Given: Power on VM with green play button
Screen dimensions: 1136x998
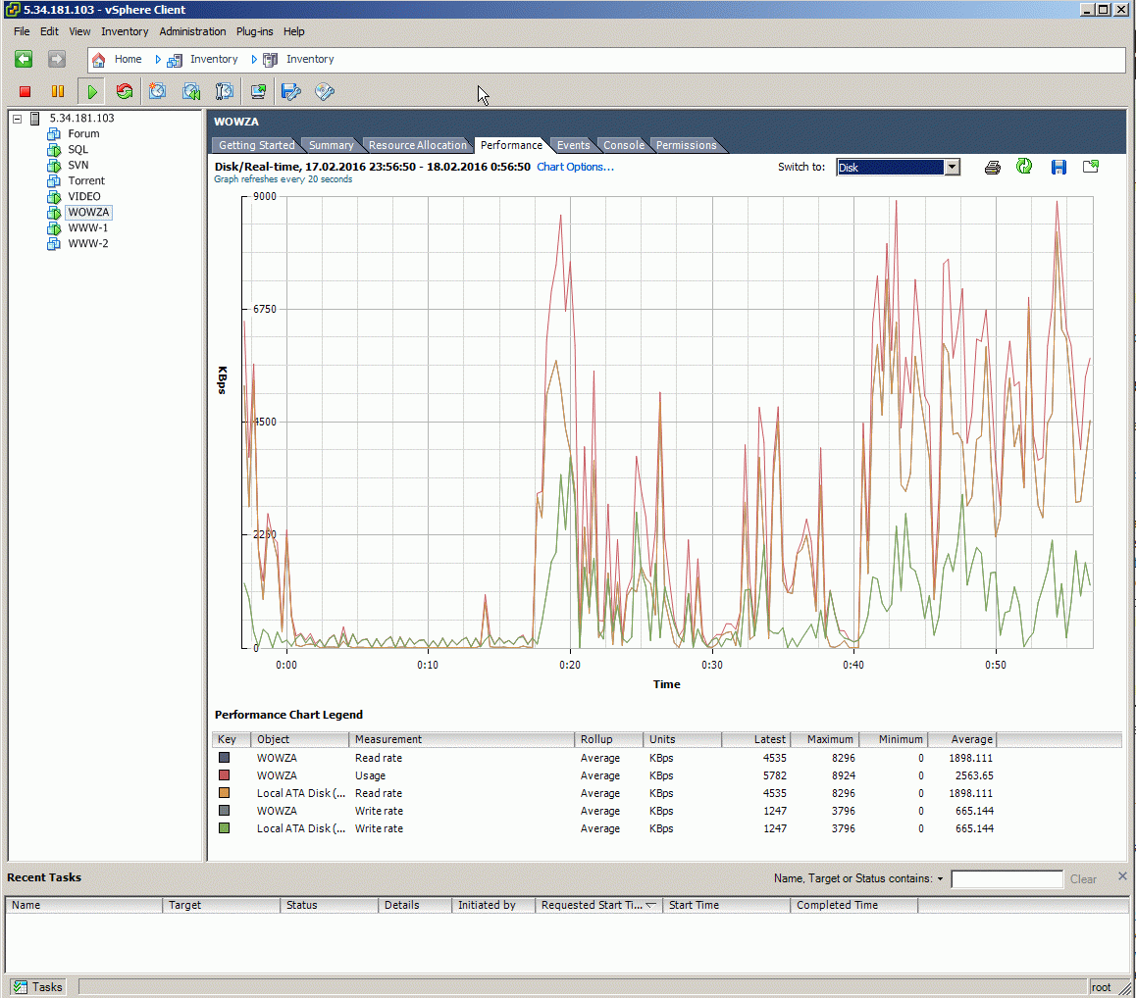Looking at the screenshot, I should coord(92,91).
